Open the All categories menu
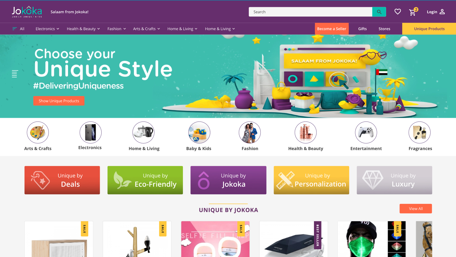 pos(18,29)
